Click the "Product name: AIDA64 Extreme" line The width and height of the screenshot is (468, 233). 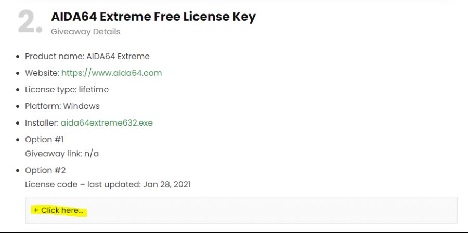click(87, 56)
